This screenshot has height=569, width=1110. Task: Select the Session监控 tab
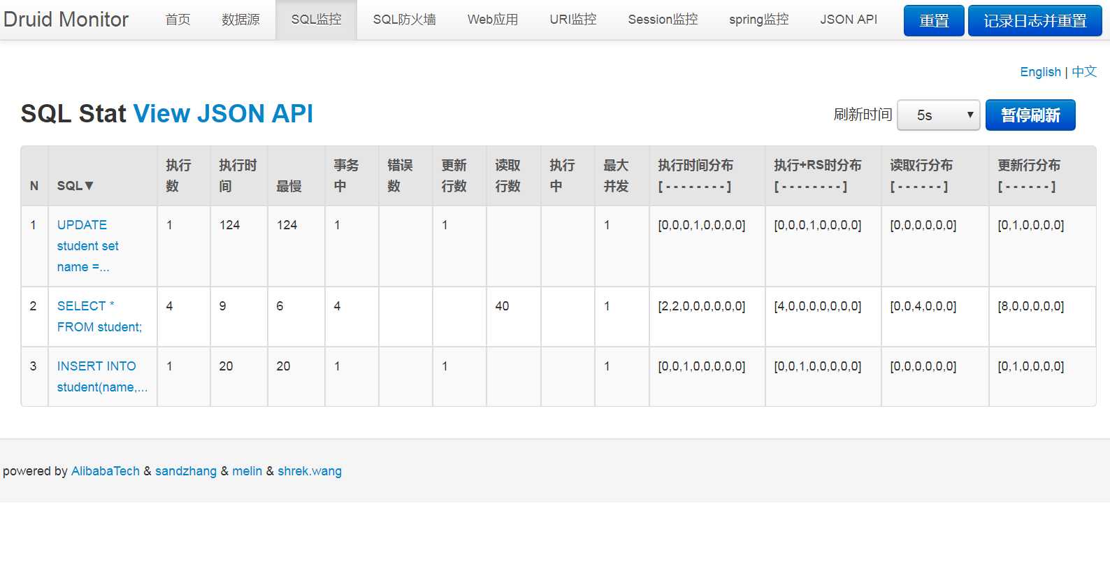[663, 20]
